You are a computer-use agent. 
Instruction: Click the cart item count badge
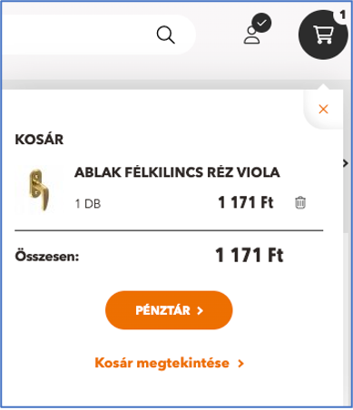pos(342,15)
